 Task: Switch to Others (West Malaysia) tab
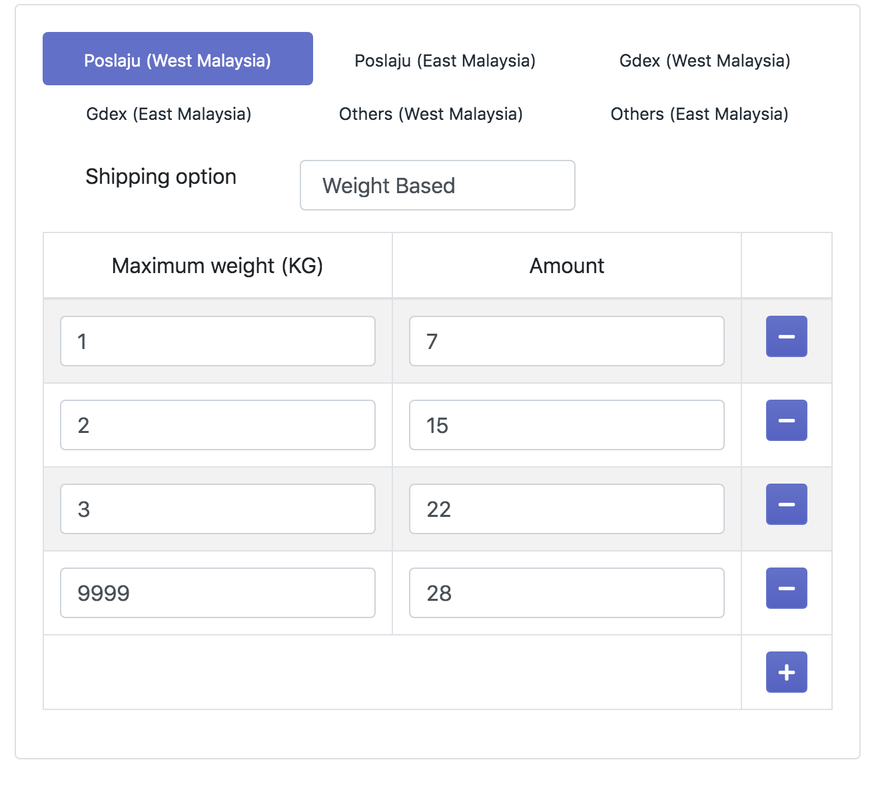click(x=430, y=114)
